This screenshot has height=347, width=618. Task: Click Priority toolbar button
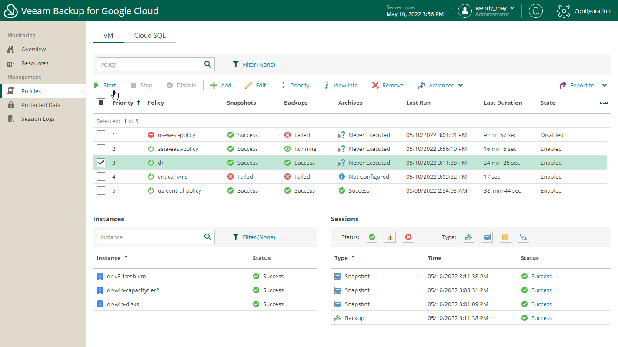(x=294, y=85)
